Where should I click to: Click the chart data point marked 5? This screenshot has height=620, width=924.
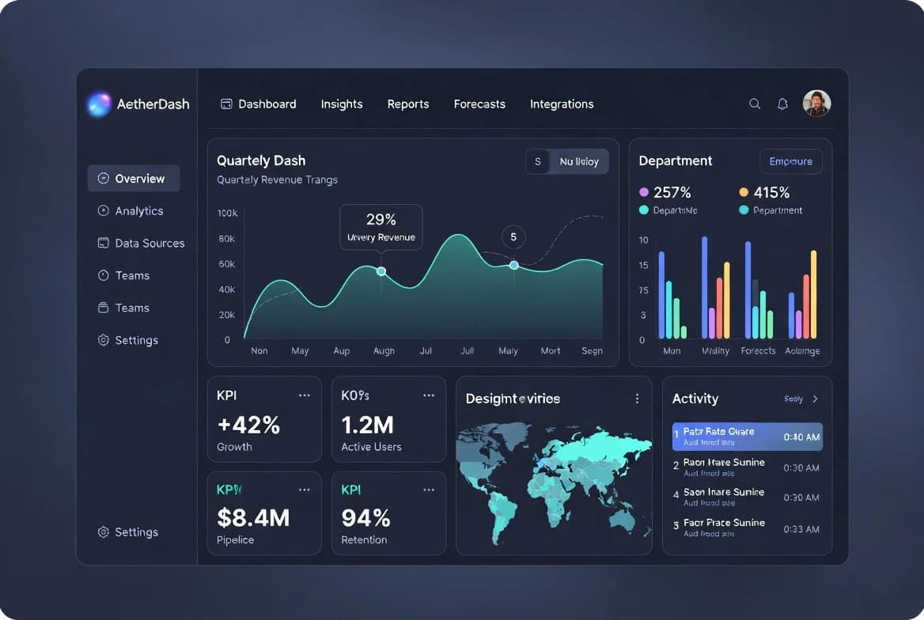(513, 265)
